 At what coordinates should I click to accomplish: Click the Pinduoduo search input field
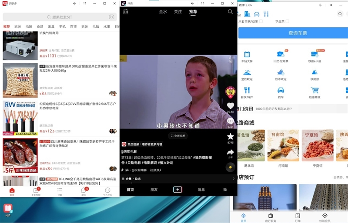pyautogui.click(x=60, y=17)
